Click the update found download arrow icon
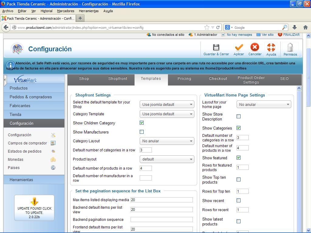 click(34, 201)
